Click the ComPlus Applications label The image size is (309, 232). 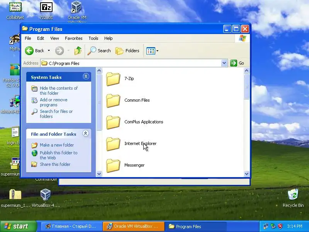tap(144, 122)
